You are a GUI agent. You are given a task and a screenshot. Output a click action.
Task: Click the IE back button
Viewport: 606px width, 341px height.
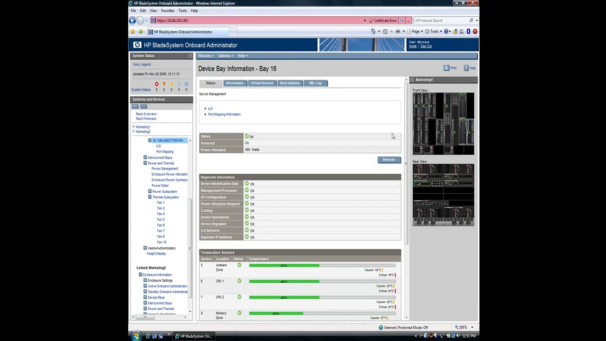(133, 20)
